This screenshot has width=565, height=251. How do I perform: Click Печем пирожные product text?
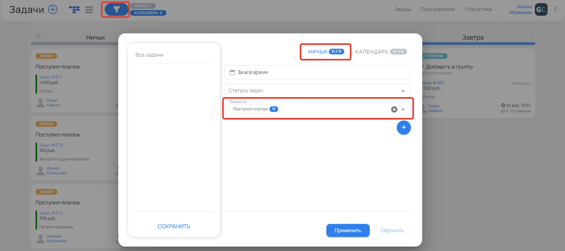tap(56, 227)
